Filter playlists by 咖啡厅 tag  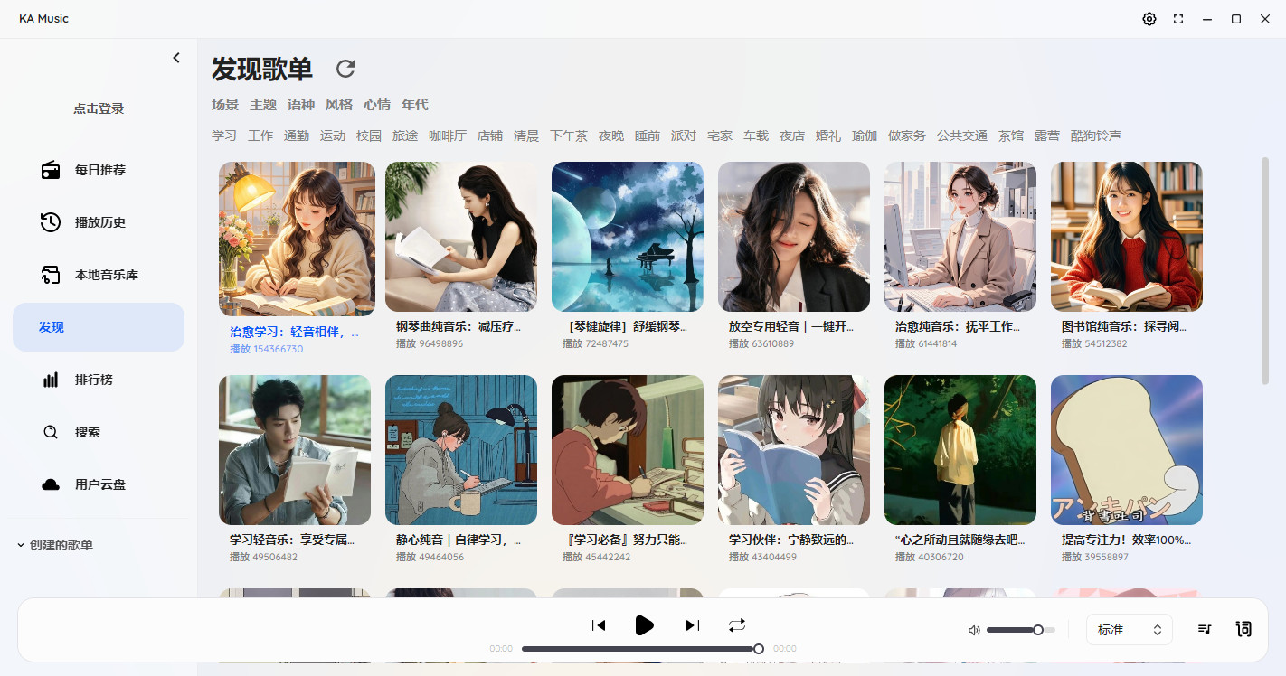[448, 136]
